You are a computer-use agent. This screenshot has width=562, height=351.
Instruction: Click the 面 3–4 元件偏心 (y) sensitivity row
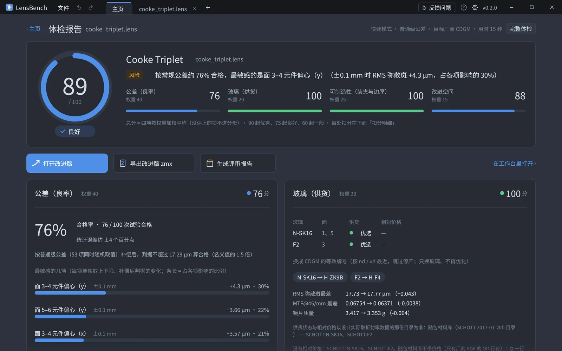[152, 289]
